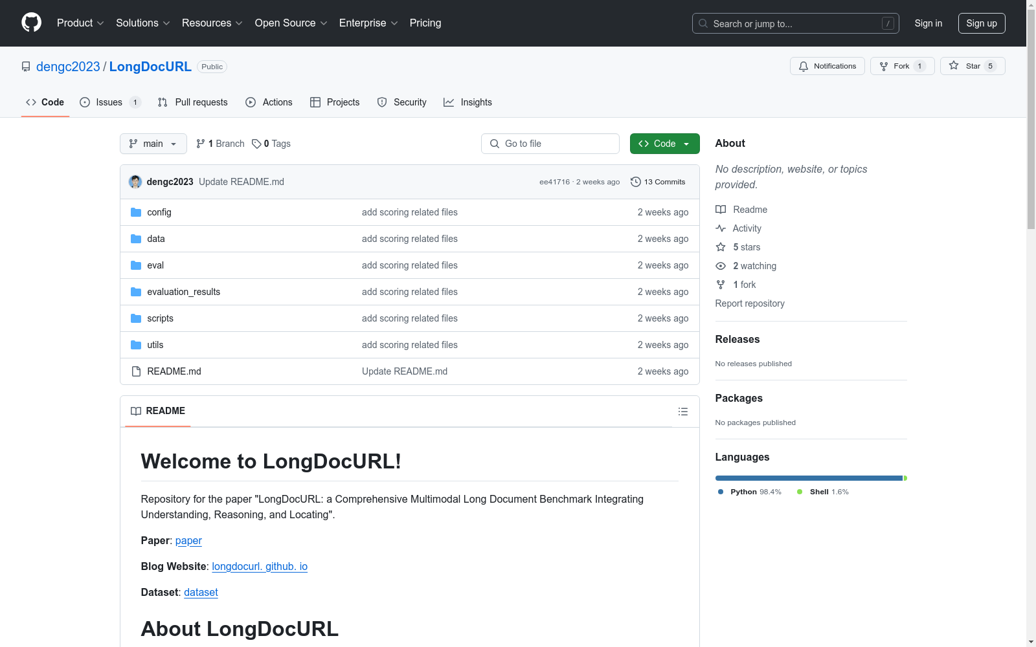1036x647 pixels.
Task: Switch to the Code tab
Action: [x=45, y=102]
